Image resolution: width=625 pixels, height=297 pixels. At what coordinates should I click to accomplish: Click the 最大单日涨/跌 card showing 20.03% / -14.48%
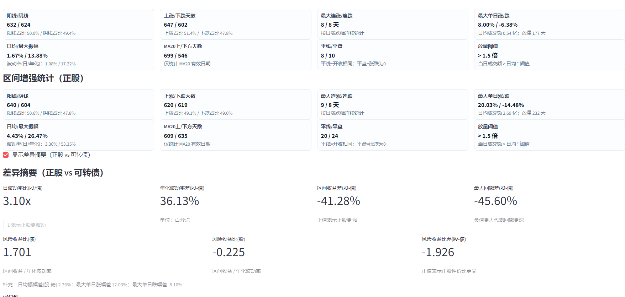(x=549, y=104)
